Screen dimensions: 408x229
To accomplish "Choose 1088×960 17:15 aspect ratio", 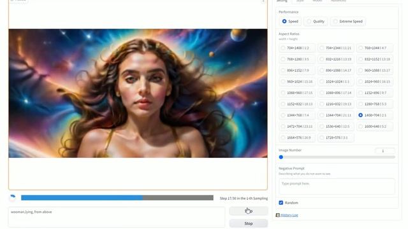I will [297, 93].
